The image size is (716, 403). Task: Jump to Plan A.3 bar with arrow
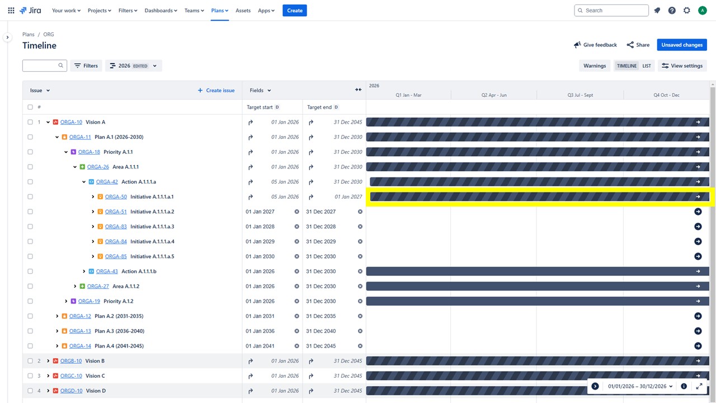point(698,331)
